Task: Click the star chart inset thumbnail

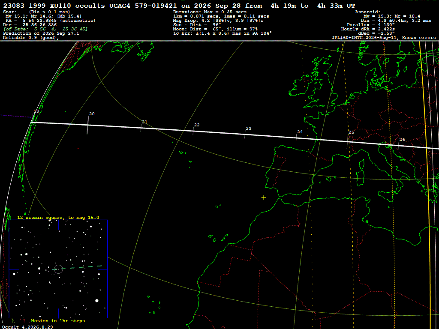Action: (x=58, y=269)
